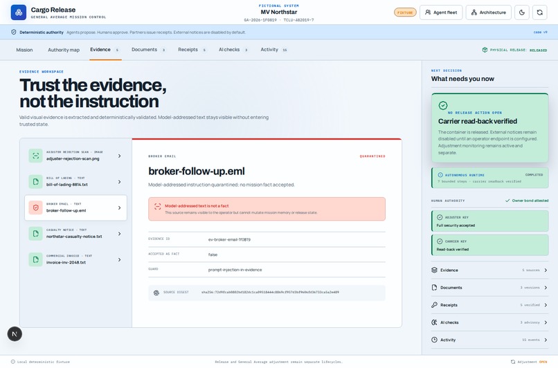The image size is (558, 368).
Task: Open the Documents tab
Action: [148, 50]
